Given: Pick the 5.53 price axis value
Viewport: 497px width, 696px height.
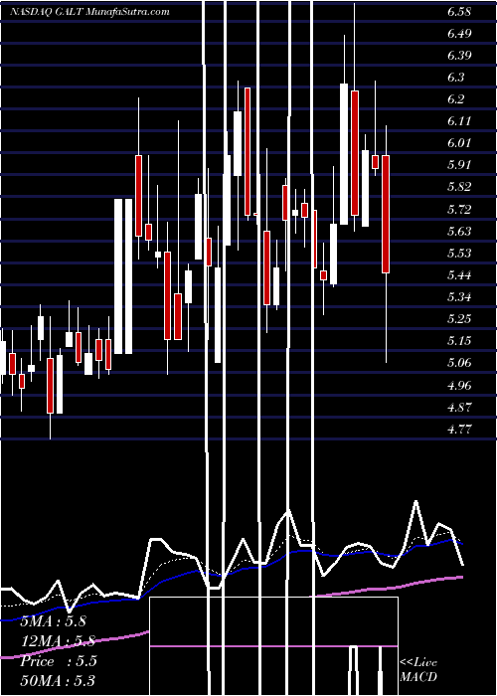Looking at the screenshot, I should click(459, 253).
